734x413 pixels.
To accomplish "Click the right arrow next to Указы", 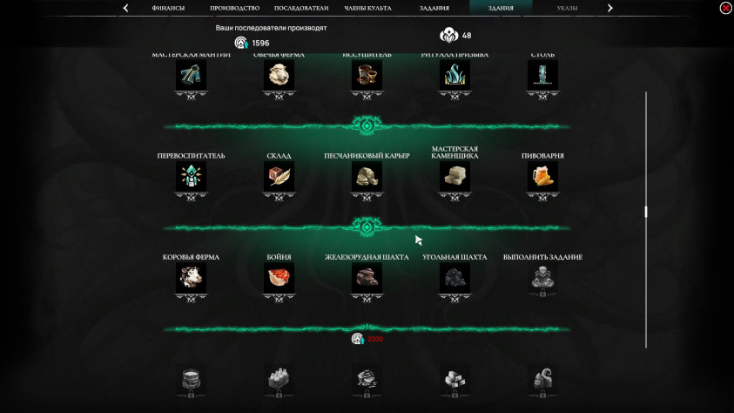I will click(610, 8).
